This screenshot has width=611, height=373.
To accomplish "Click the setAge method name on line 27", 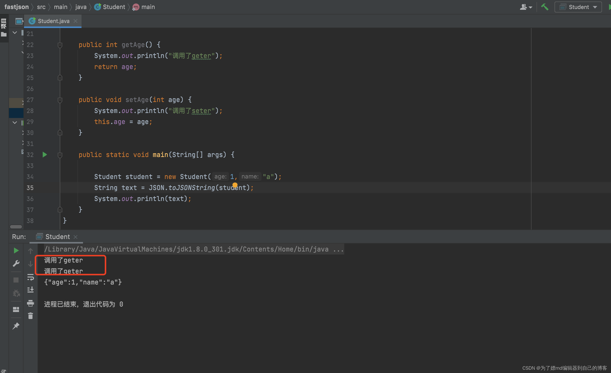I will point(137,100).
